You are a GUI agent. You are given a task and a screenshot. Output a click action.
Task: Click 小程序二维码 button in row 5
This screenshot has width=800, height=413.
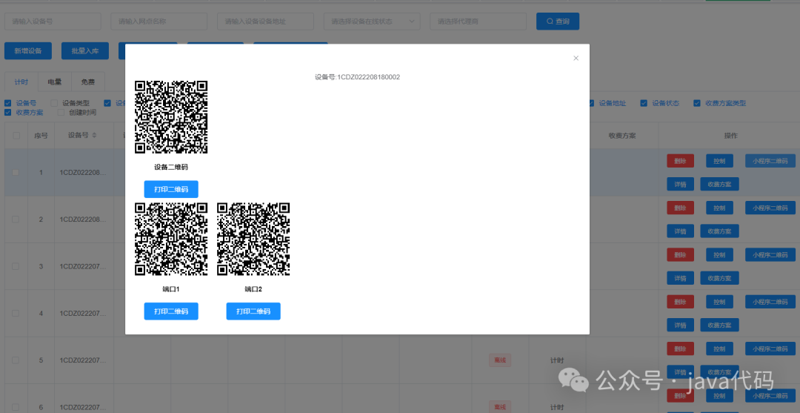pyautogui.click(x=770, y=348)
